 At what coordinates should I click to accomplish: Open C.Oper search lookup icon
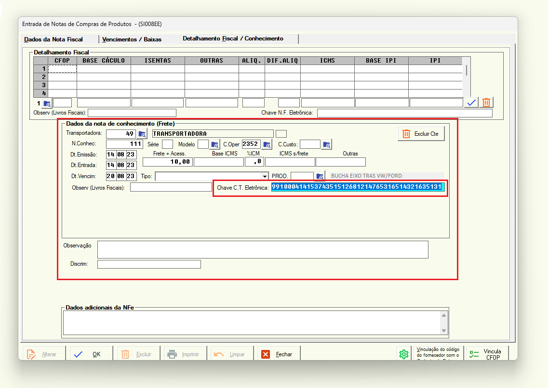click(267, 144)
